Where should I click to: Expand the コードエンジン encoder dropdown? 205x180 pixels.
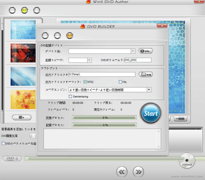[x=149, y=90]
